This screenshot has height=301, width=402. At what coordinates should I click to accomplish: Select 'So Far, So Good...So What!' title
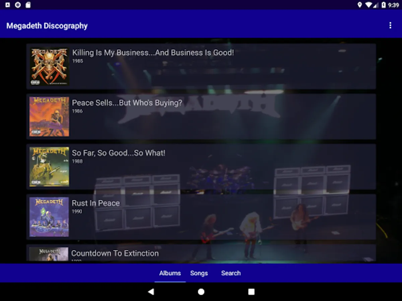click(x=119, y=153)
